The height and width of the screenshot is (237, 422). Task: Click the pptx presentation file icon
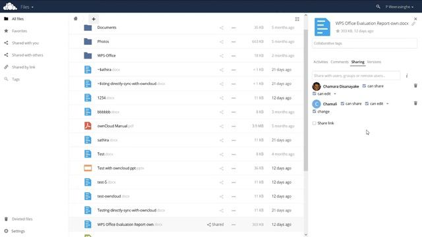[88, 168]
